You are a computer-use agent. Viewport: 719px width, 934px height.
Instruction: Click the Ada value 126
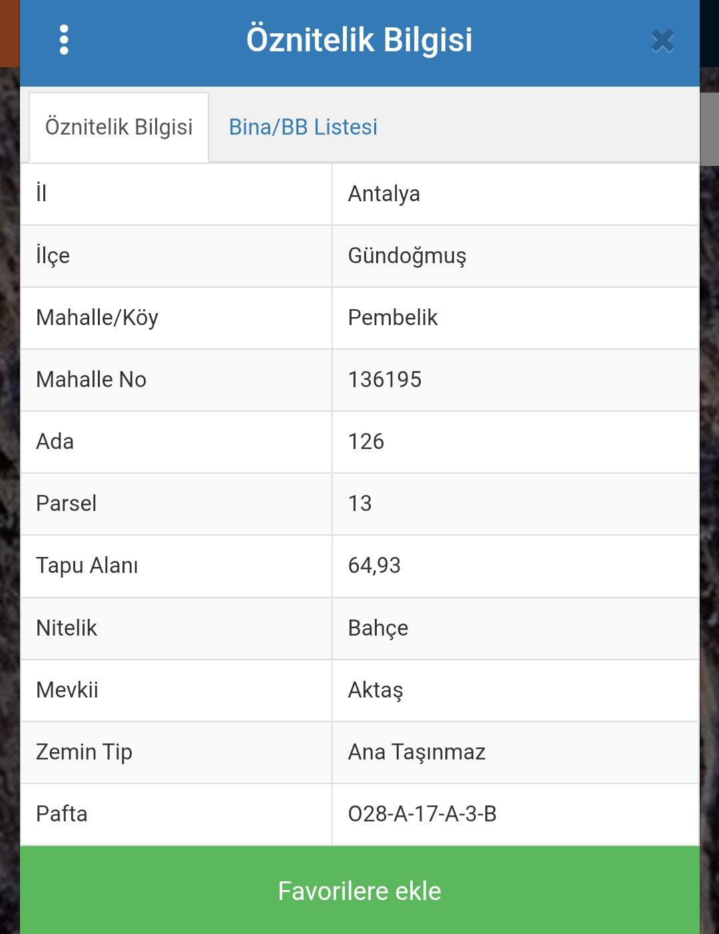[x=366, y=442]
